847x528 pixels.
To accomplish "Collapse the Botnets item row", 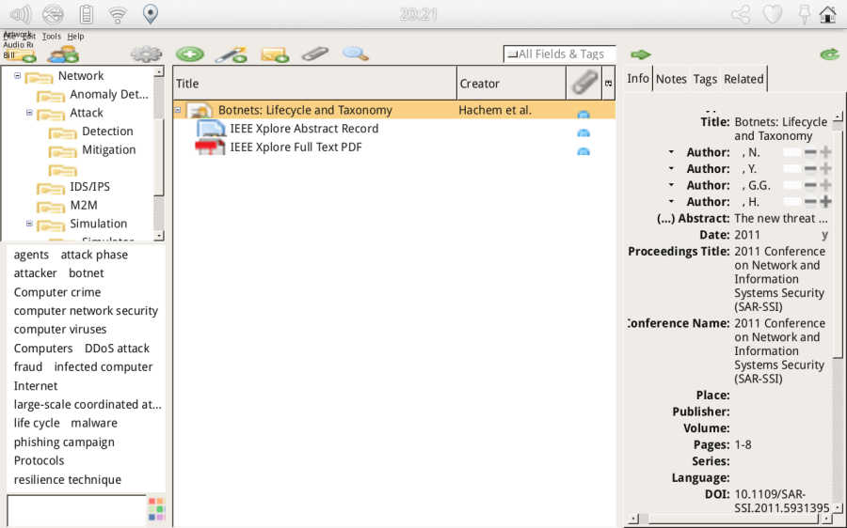I will (x=178, y=110).
